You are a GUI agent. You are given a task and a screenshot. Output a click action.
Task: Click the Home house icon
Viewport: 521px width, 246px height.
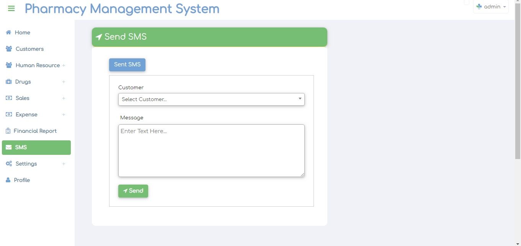tap(8, 32)
